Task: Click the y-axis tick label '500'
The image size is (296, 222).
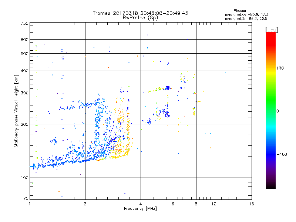Action: point(24,54)
